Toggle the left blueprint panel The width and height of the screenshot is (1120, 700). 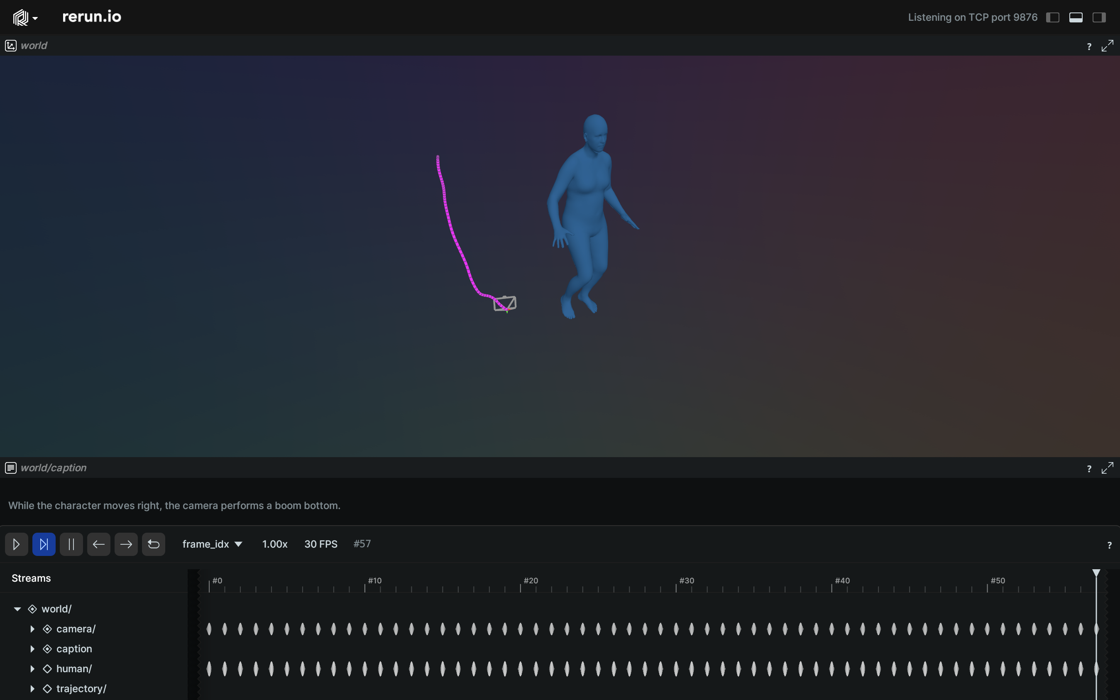pos(1052,17)
